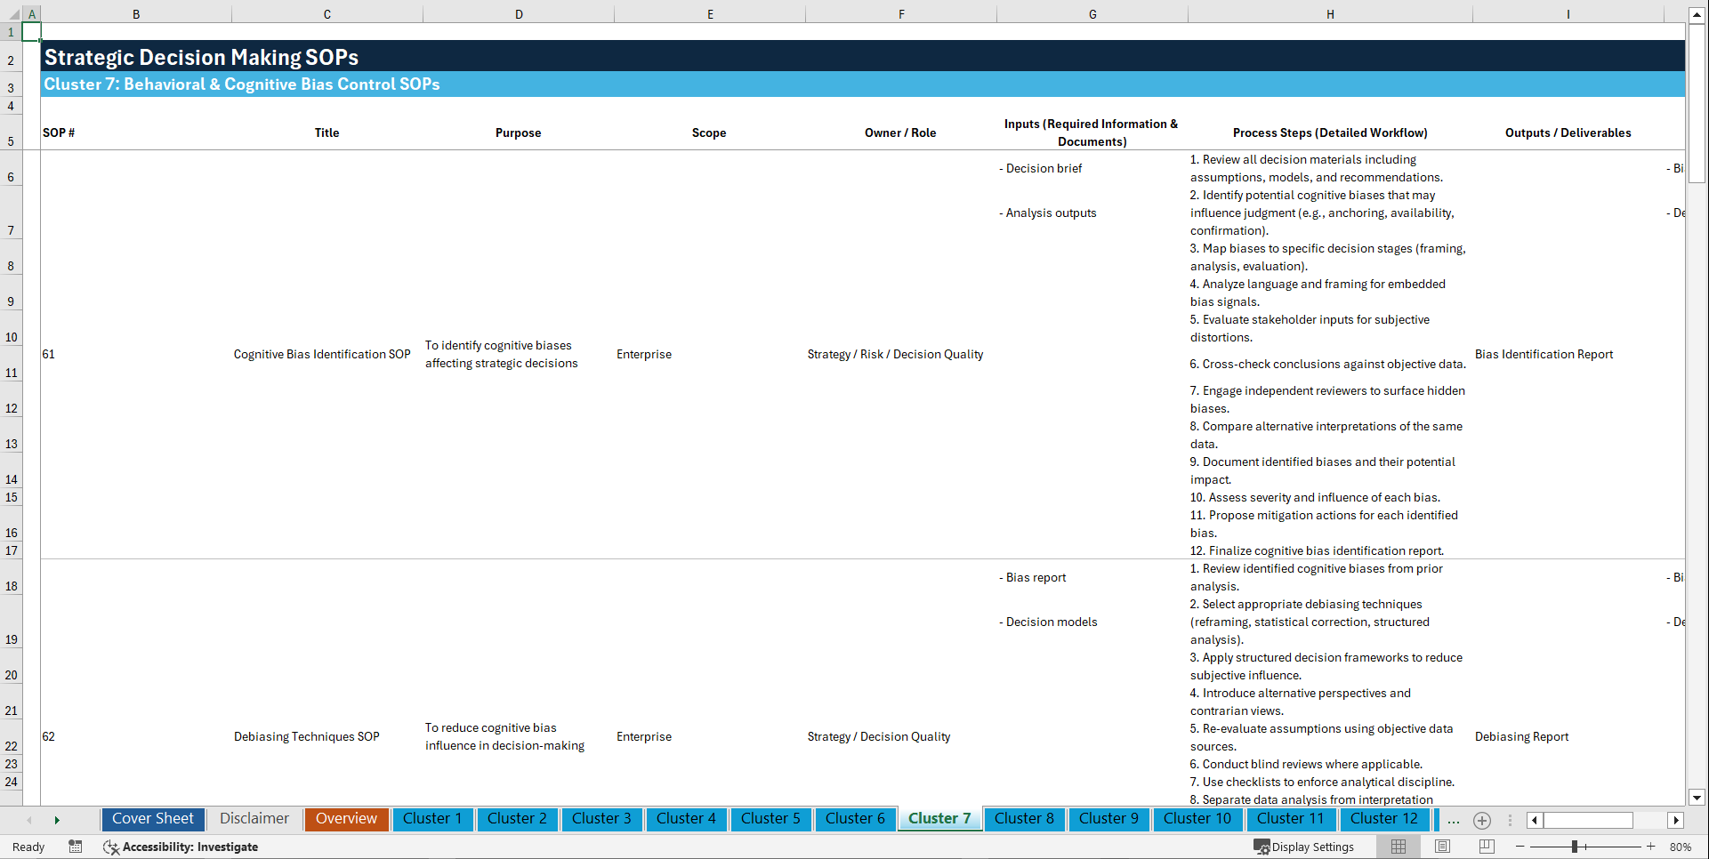Screen dimensions: 1709x859
Task: Click the right sheet navigation arrow
Action: (x=57, y=819)
